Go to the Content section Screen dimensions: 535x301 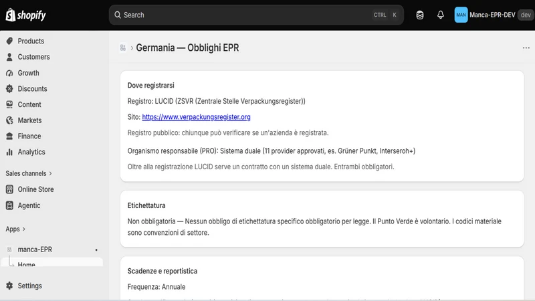click(29, 104)
